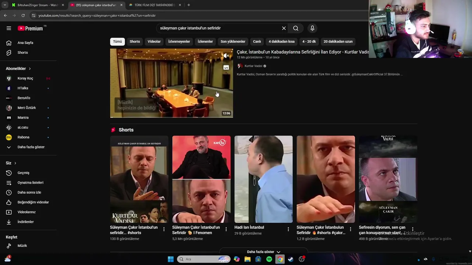
Task: Select the Videolar filter chip
Action: (154, 42)
